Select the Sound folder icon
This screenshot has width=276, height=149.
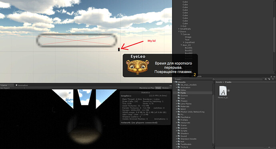(179, 136)
